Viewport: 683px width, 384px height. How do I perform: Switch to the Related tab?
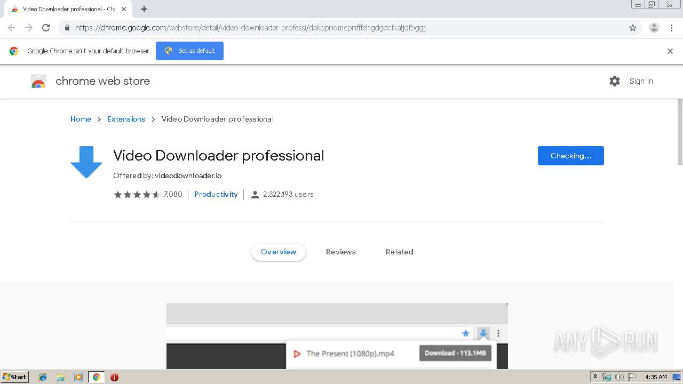[x=400, y=252]
